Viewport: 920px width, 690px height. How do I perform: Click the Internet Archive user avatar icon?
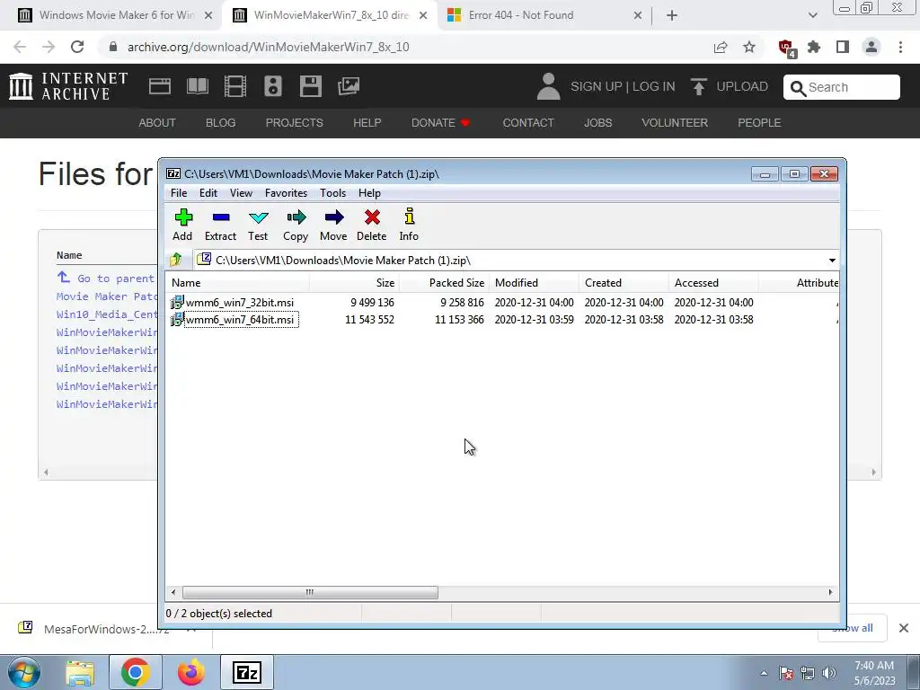pos(549,86)
